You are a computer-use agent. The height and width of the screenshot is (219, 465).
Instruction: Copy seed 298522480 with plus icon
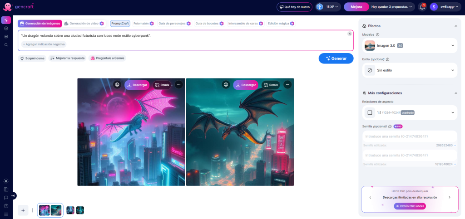coord(455,145)
